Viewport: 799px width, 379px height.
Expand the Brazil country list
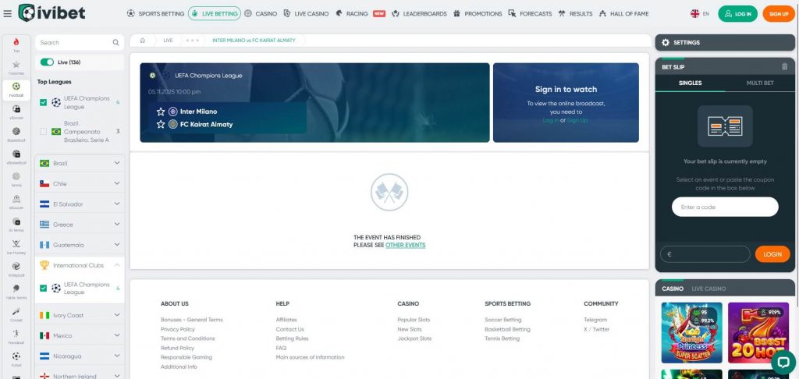pyautogui.click(x=117, y=163)
